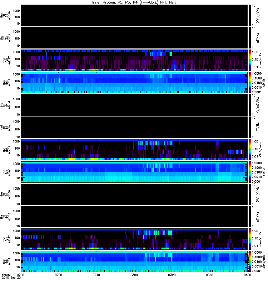Image resolution: width=268 pixels, height=285 pixels.
Task: Click the thd fft scm3 black color bar
Action: click(250, 127)
